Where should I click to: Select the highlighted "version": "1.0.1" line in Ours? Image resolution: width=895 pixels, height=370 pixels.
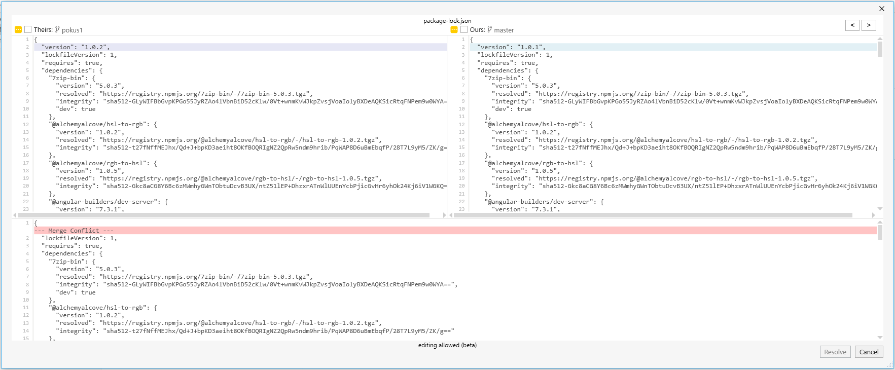[673, 47]
